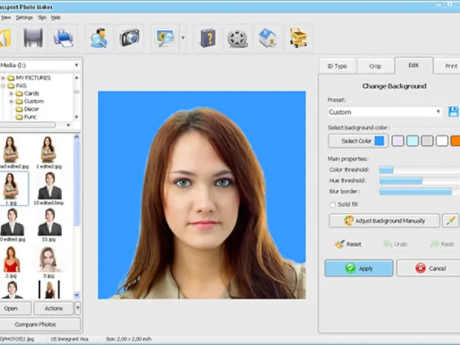Select the 2.jpg photo thumbnail
This screenshot has height=345, width=460.
click(10, 259)
